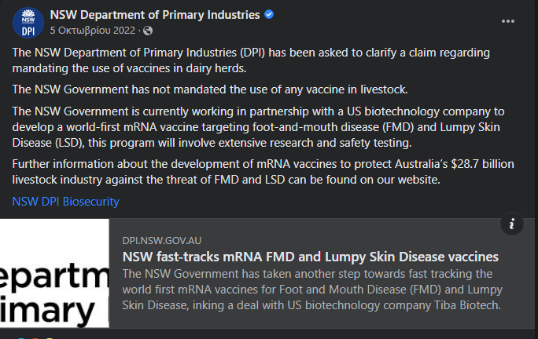
Task: Open the three-dot post options menu
Action: [508, 21]
